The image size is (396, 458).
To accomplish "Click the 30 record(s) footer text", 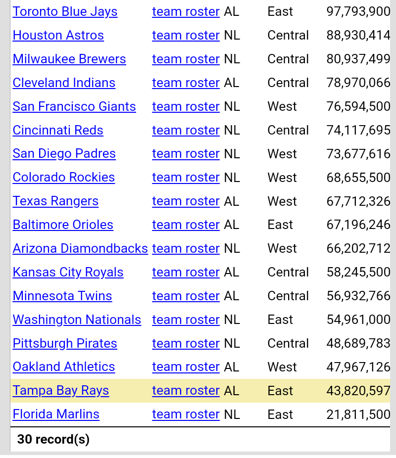I will click(x=53, y=439).
